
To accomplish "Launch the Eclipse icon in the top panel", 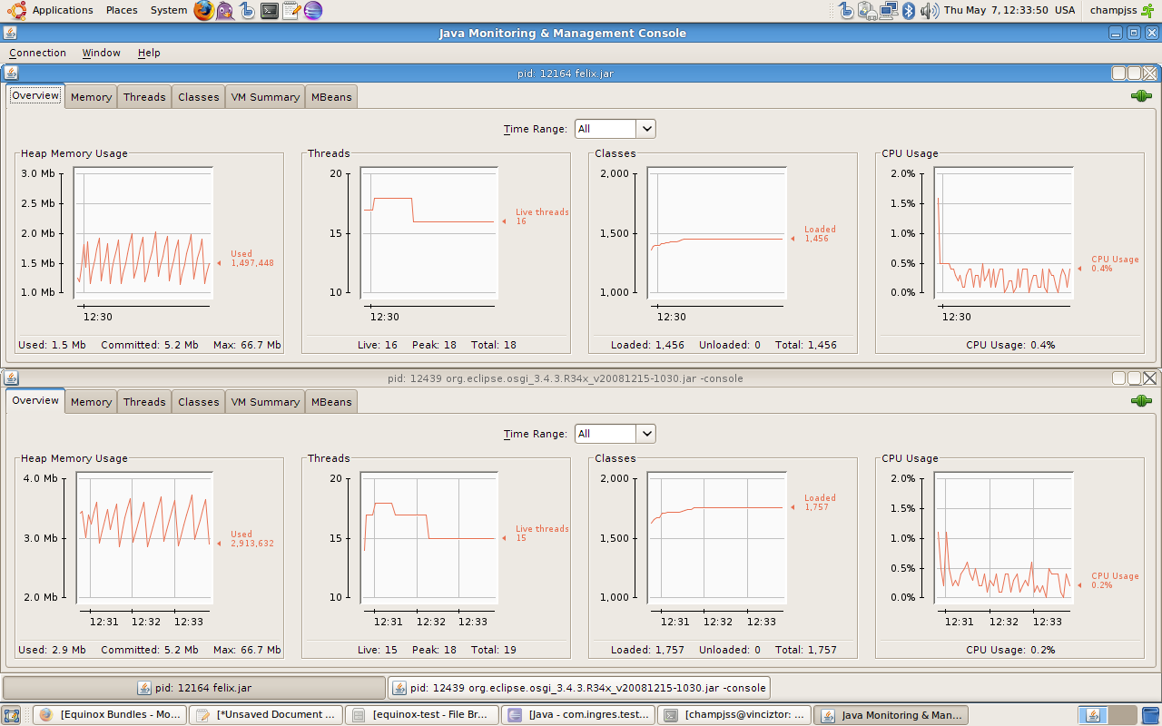I will click(313, 11).
